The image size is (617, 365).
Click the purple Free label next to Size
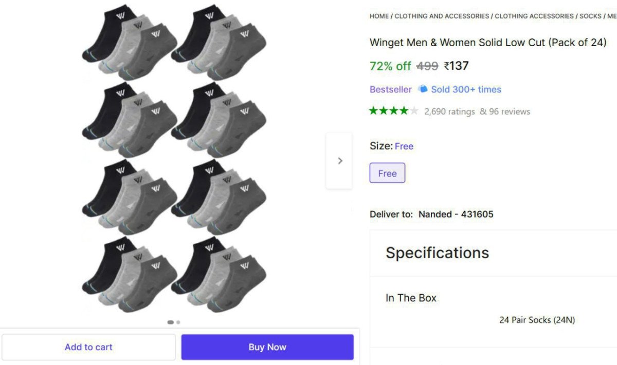404,146
